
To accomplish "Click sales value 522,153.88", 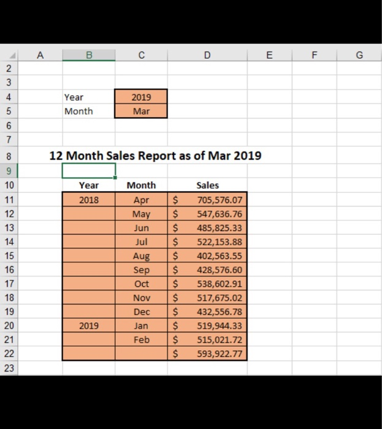I will pos(207,241).
